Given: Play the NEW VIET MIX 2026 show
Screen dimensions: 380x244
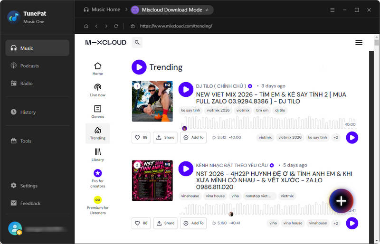Looking at the screenshot, I should 186,89.
